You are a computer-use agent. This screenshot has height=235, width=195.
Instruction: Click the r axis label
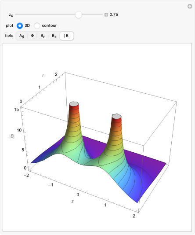(43, 75)
